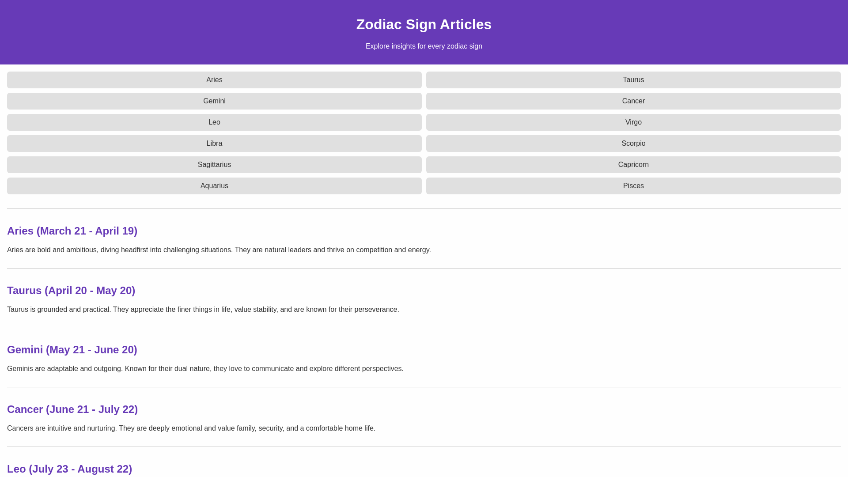
Task: Go to Leo via navigation button
Action: [x=214, y=122]
